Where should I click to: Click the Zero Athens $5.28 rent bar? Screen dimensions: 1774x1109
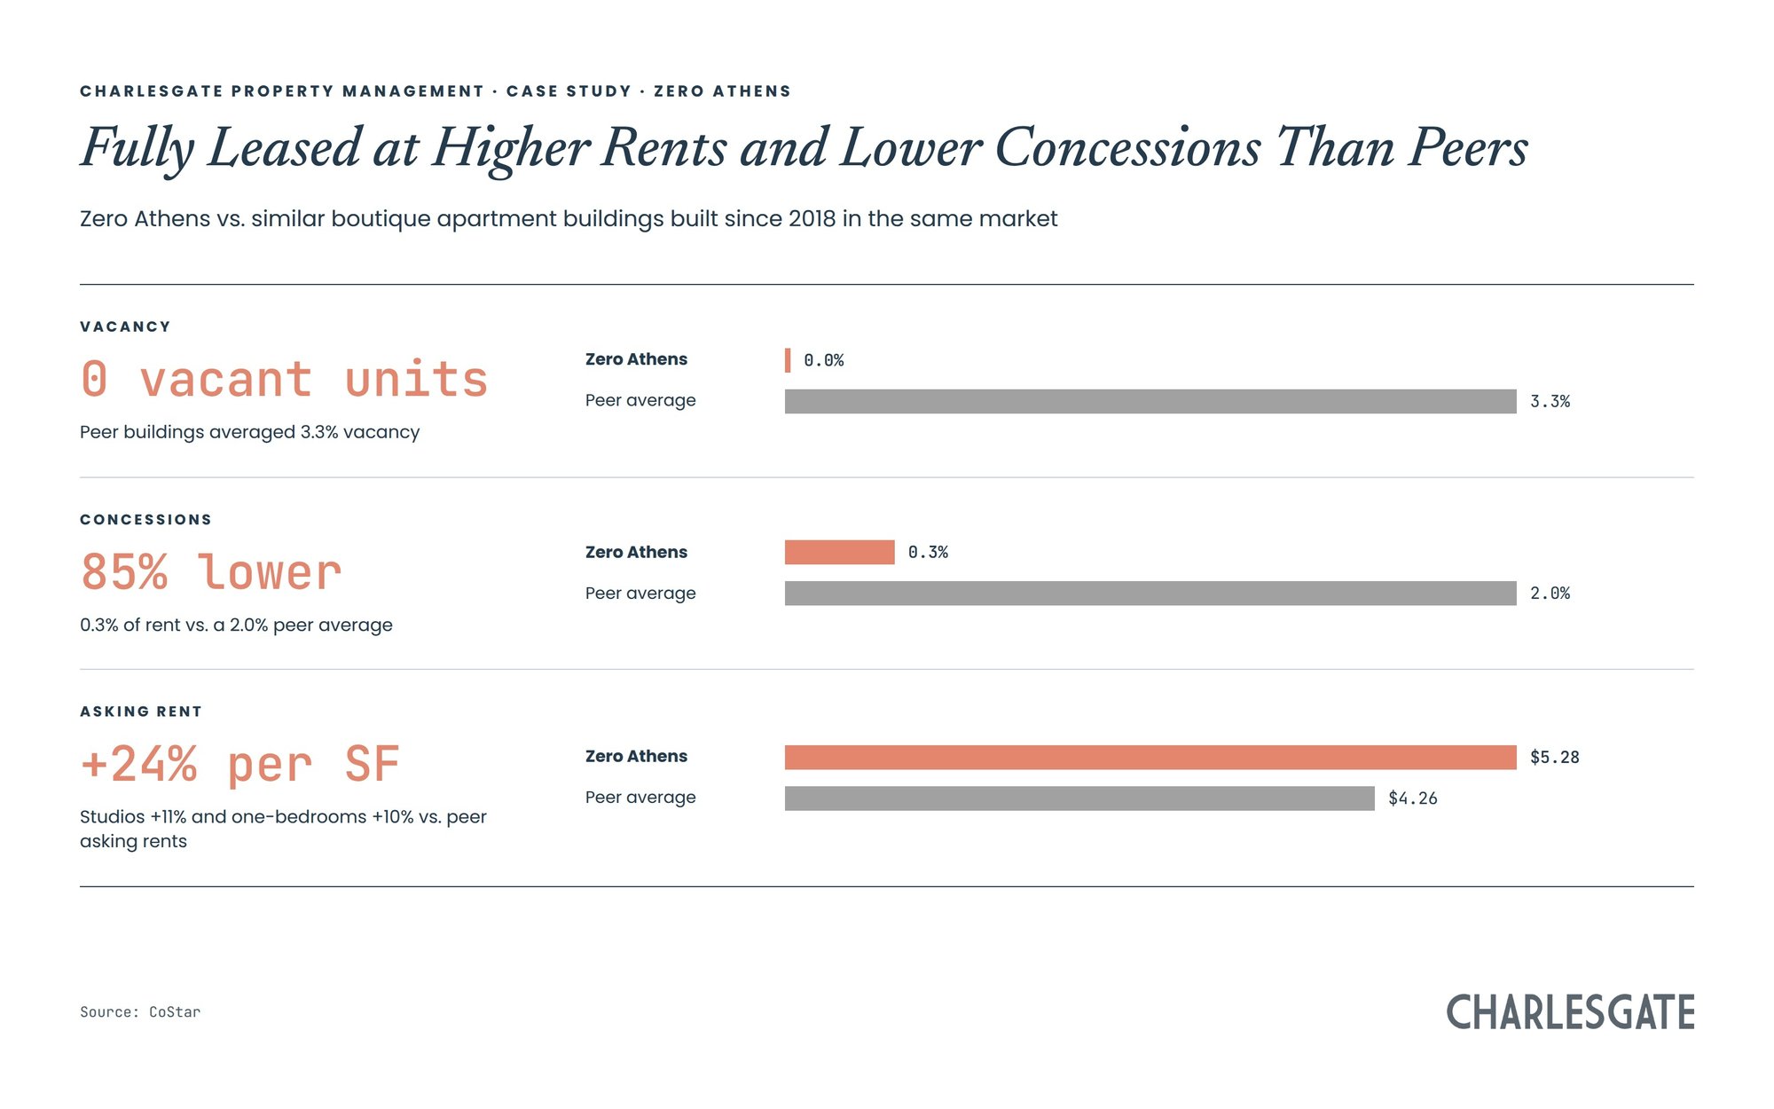(x=1150, y=757)
